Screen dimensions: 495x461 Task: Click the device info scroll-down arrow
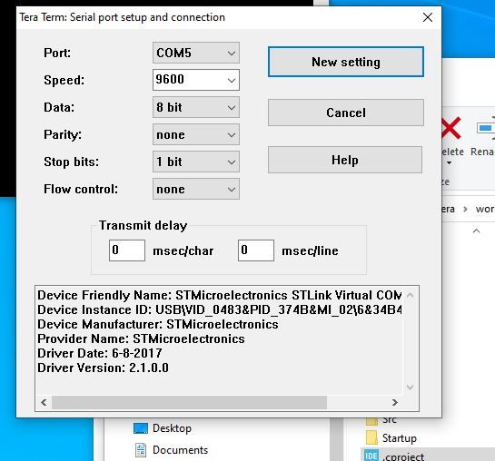tap(411, 387)
